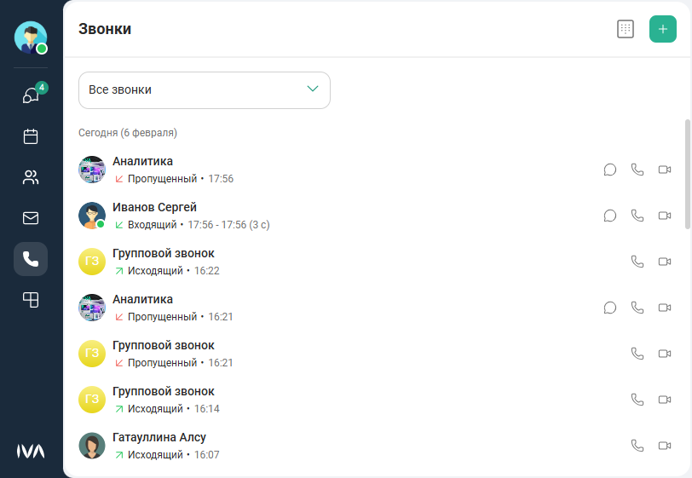This screenshot has width=692, height=478.
Task: Open the layout panels section in sidebar
Action: [31, 299]
